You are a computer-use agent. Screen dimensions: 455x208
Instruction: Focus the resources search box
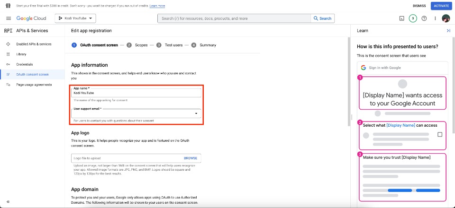tap(234, 18)
